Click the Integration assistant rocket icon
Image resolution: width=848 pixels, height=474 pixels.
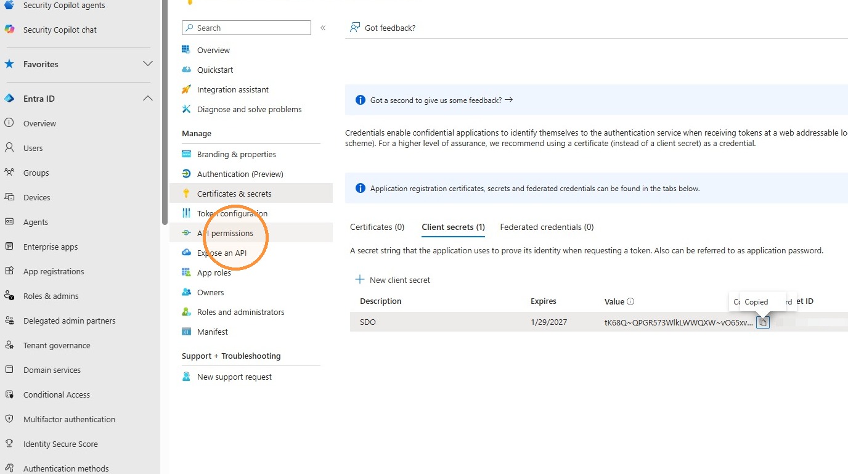(x=186, y=89)
